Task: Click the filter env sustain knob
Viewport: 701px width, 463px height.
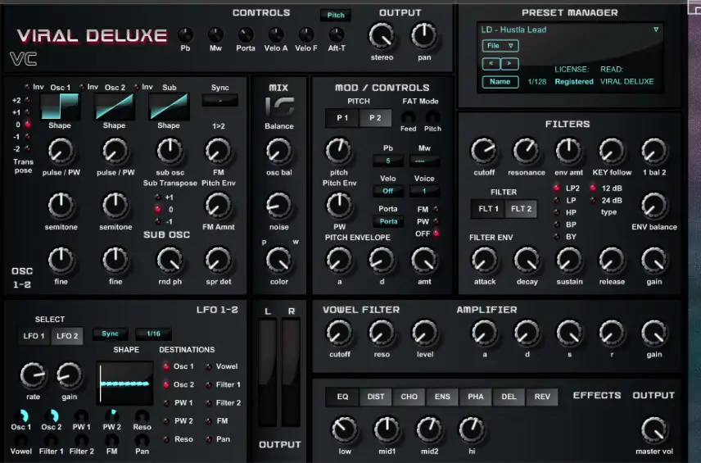Action: click(569, 261)
